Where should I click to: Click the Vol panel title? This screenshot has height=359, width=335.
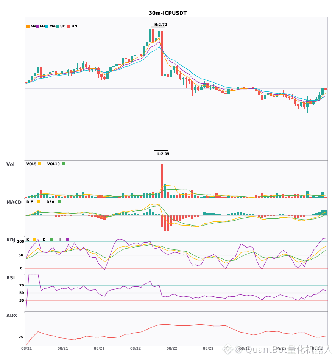[x=10, y=164]
